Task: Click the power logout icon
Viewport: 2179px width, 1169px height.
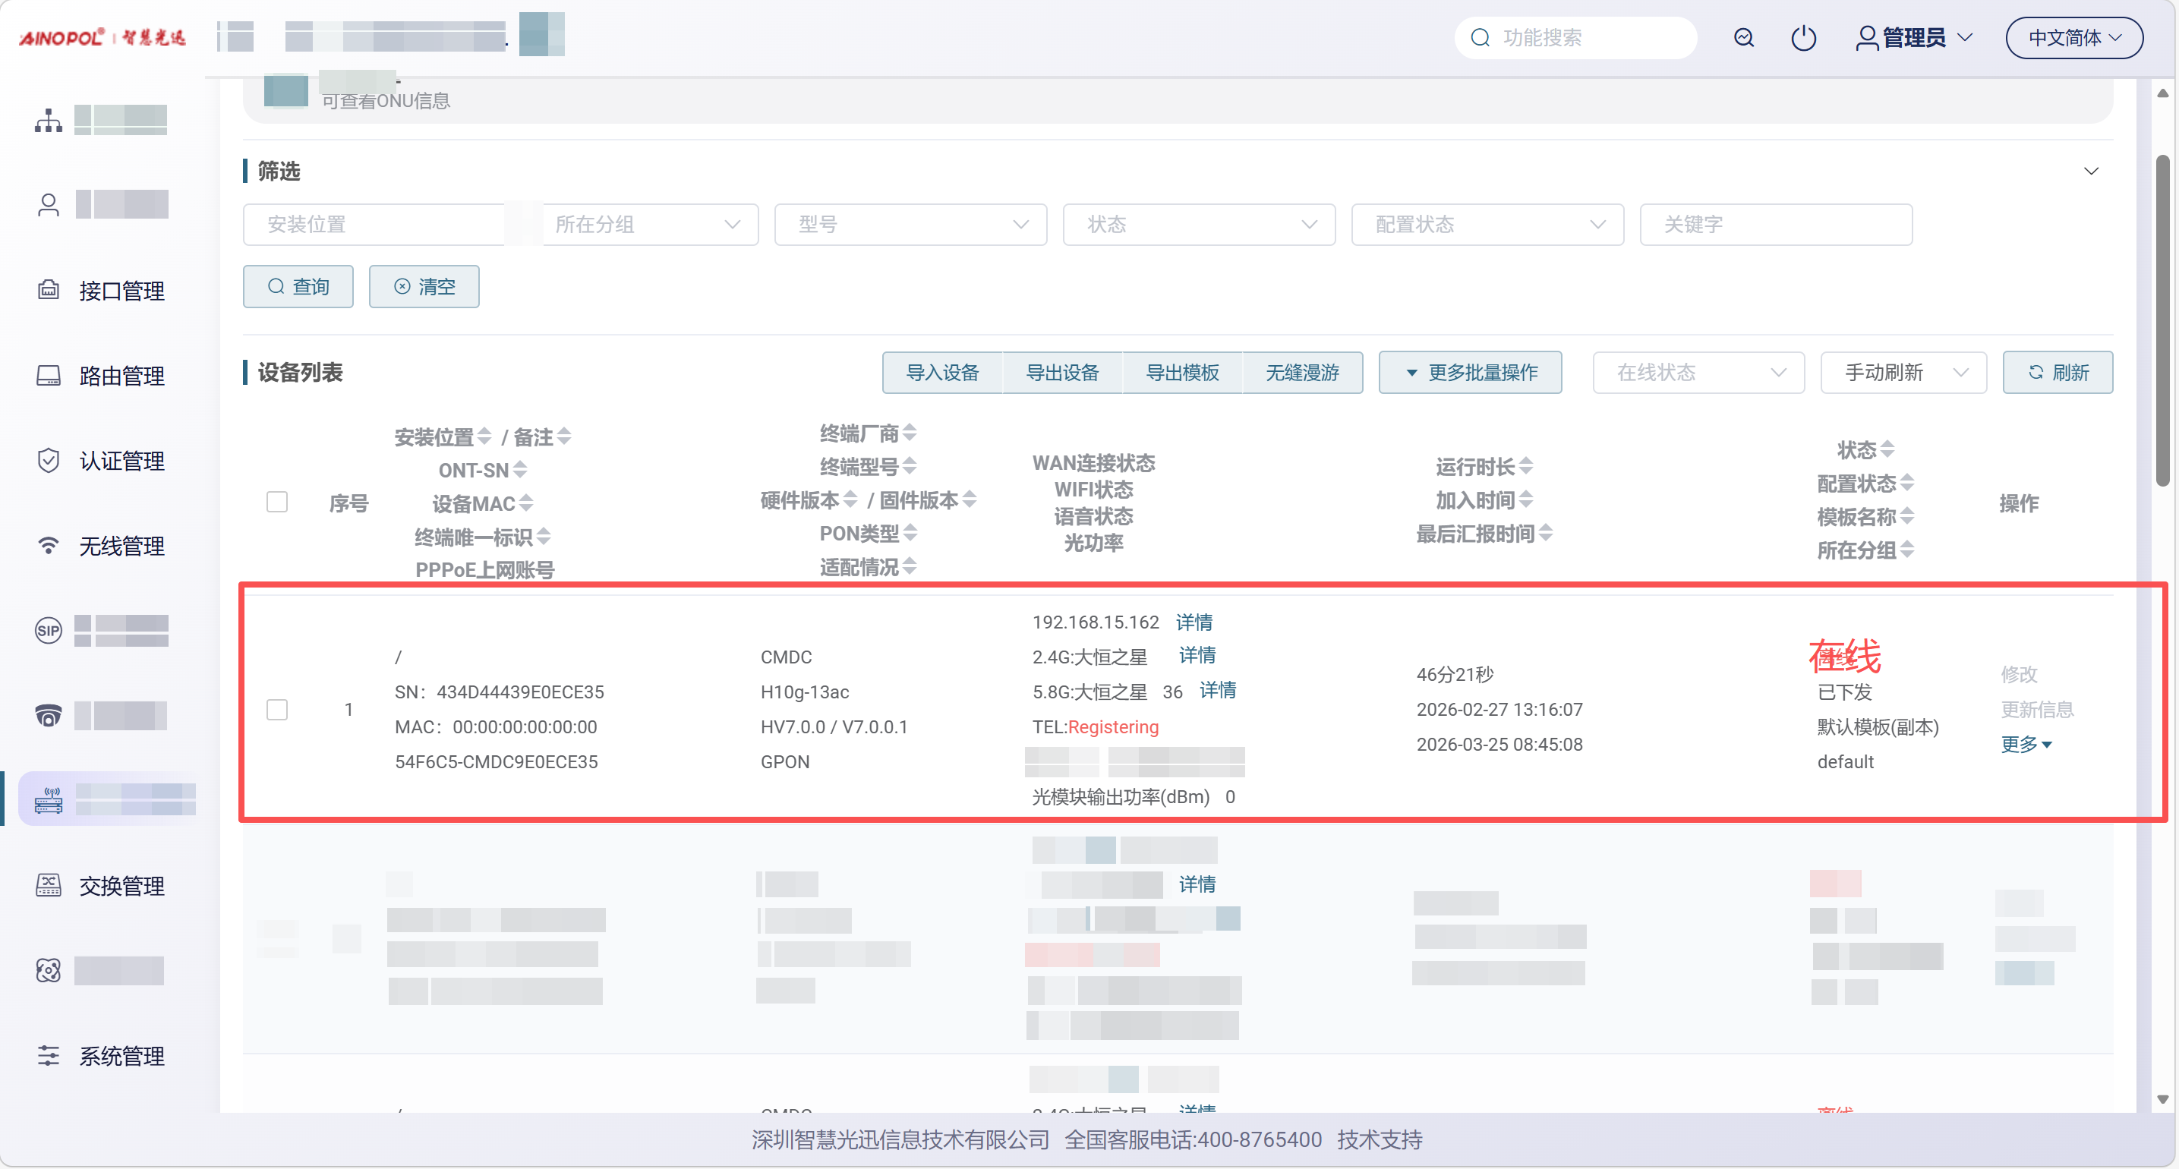Action: (x=1802, y=38)
